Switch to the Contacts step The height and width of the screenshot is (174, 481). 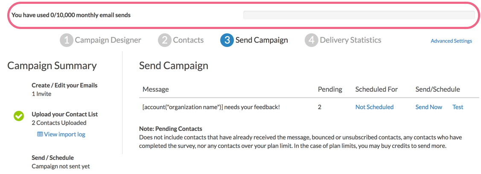tap(188, 41)
